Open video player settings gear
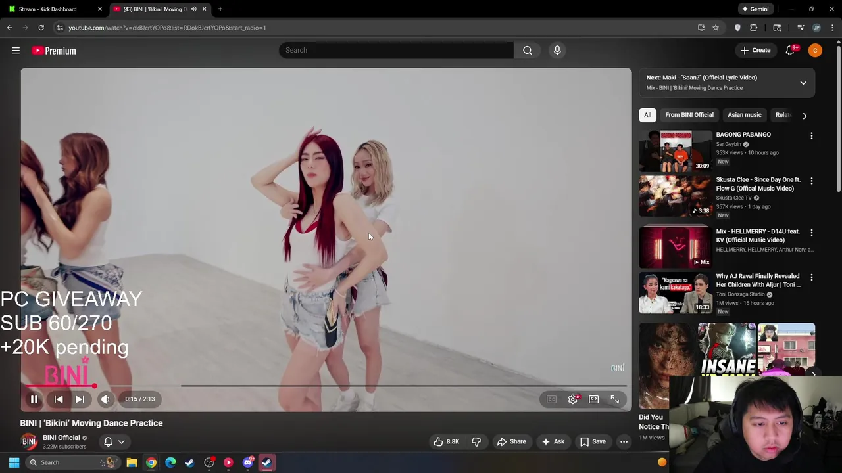Viewport: 842px width, 473px height. [x=573, y=399]
